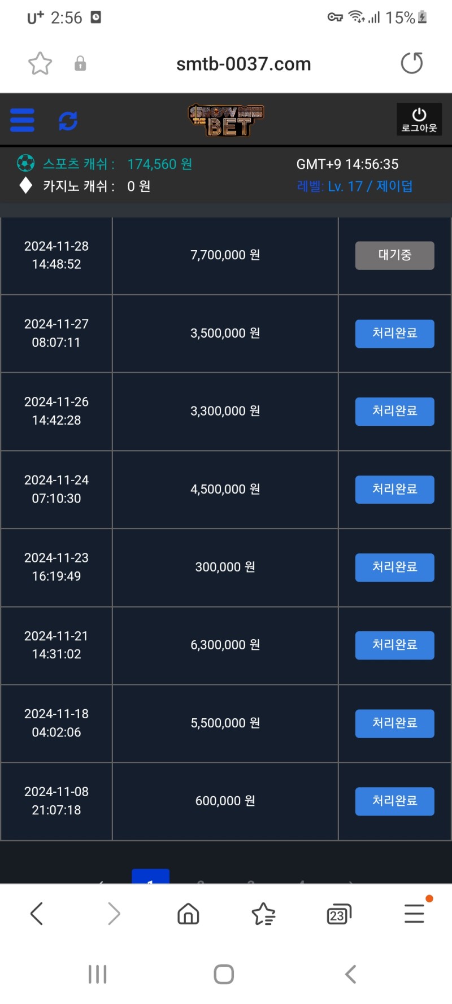Tap 처리완료 for the 2024-11-24 entry
This screenshot has height=1004, width=452.
[394, 489]
